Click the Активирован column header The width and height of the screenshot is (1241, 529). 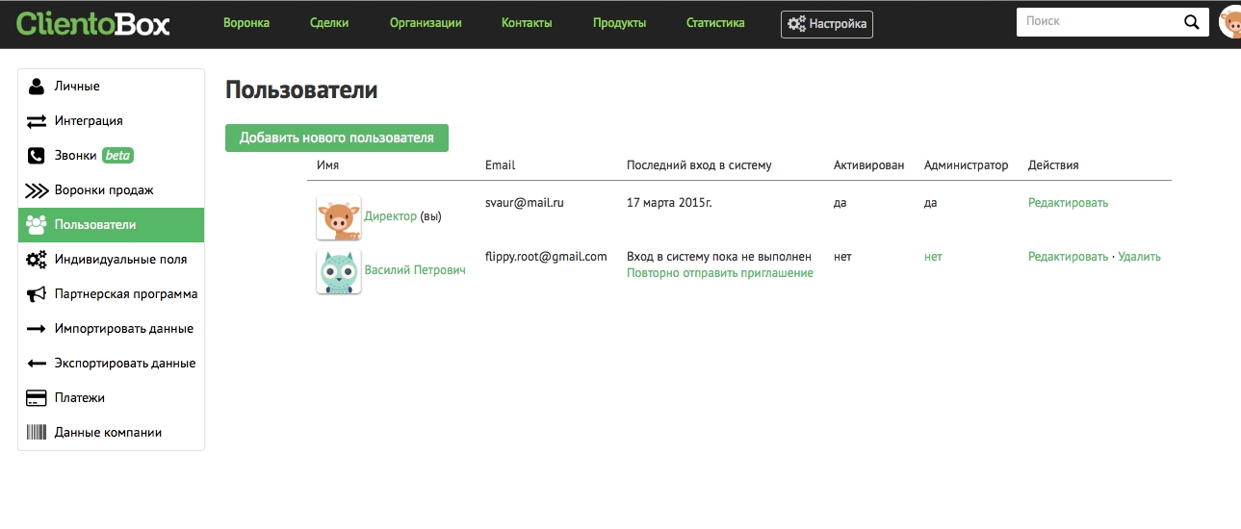869,165
